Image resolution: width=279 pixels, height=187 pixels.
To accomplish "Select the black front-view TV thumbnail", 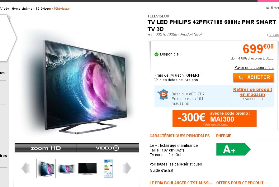I will point(87,169).
